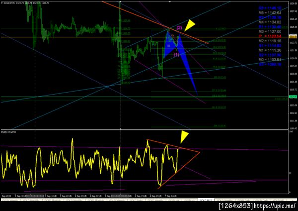Click the green horizontal line price tag
Screen dimensions: 298x211
coord(293,97)
